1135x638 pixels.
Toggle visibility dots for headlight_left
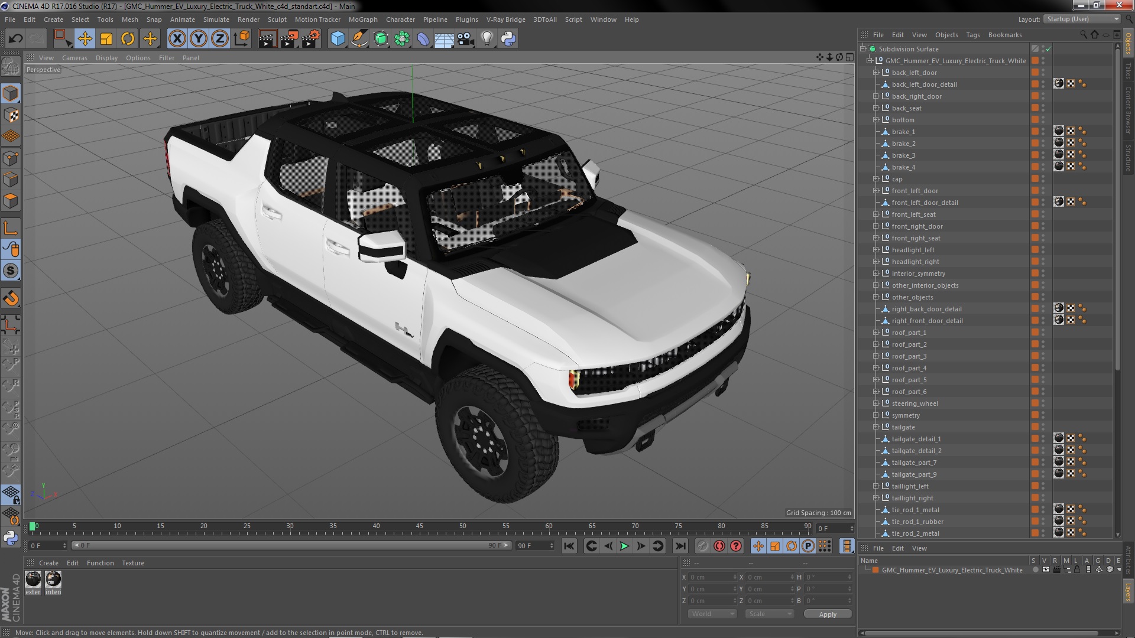pyautogui.click(x=1043, y=250)
